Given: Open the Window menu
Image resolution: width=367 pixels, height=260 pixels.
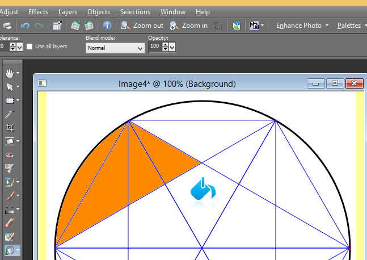Looking at the screenshot, I should point(173,12).
